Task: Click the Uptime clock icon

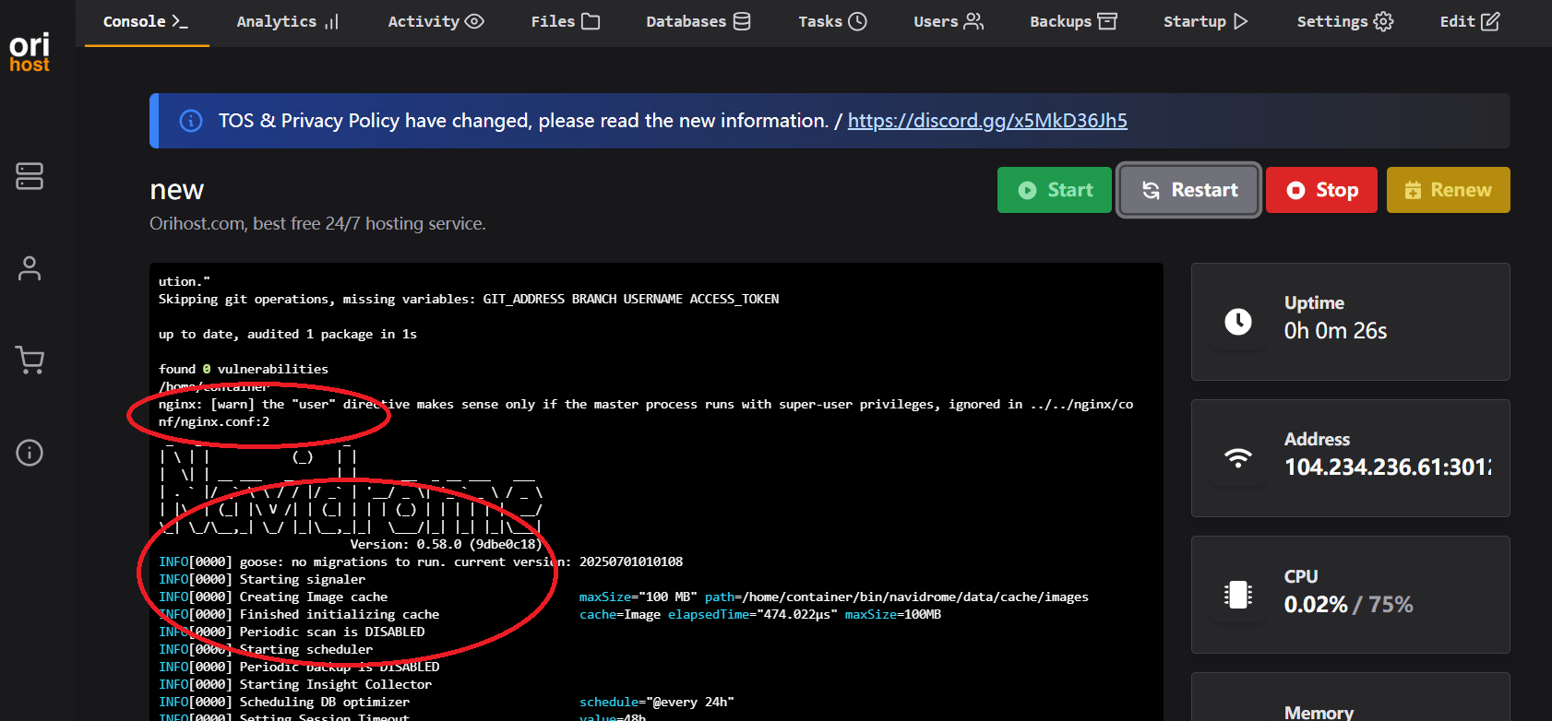Action: pos(1237,322)
